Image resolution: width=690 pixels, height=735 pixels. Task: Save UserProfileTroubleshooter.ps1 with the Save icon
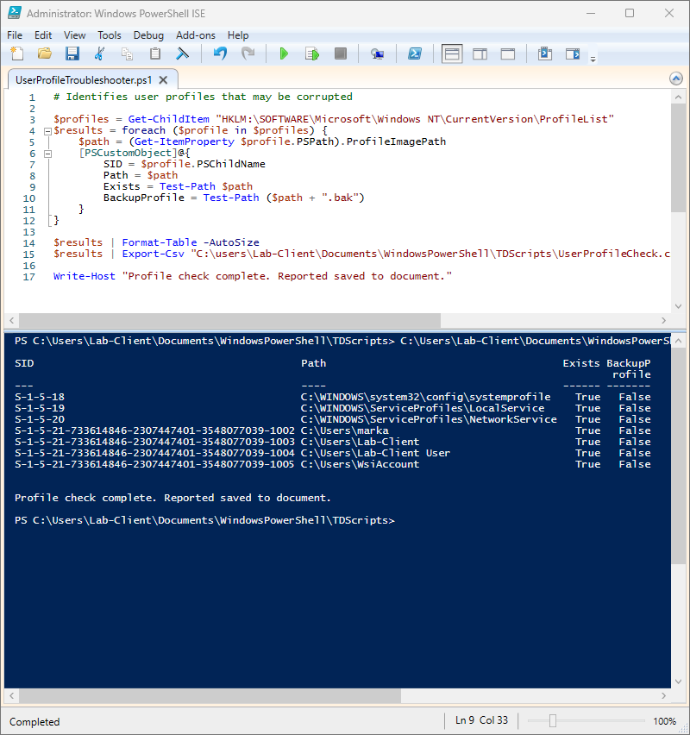[x=72, y=53]
